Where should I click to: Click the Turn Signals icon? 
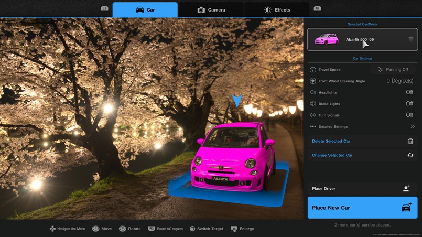pos(313,115)
